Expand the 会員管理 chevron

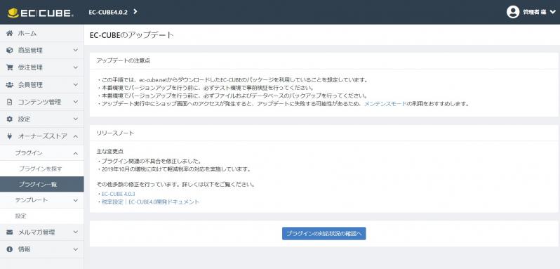coord(75,85)
